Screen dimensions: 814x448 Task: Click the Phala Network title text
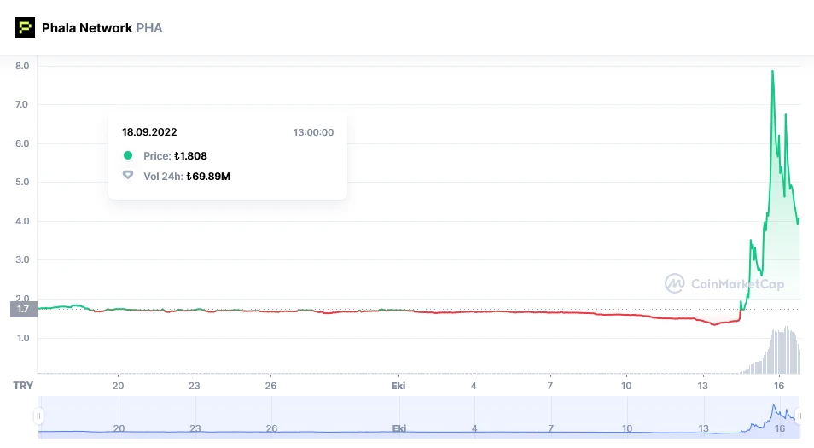pos(87,28)
